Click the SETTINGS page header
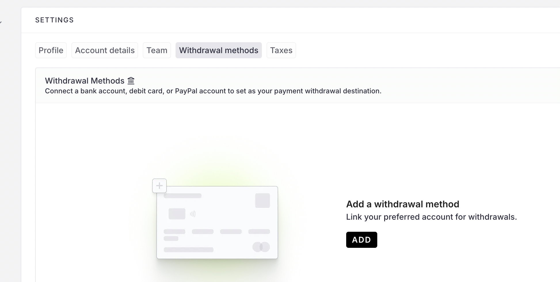The height and width of the screenshot is (282, 560). pyautogui.click(x=54, y=20)
